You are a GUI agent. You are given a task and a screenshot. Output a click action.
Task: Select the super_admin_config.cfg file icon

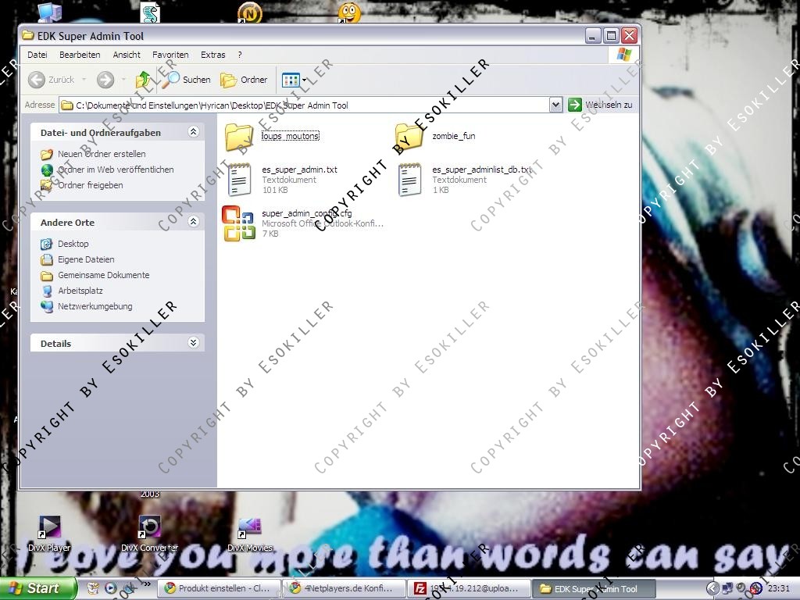(239, 223)
